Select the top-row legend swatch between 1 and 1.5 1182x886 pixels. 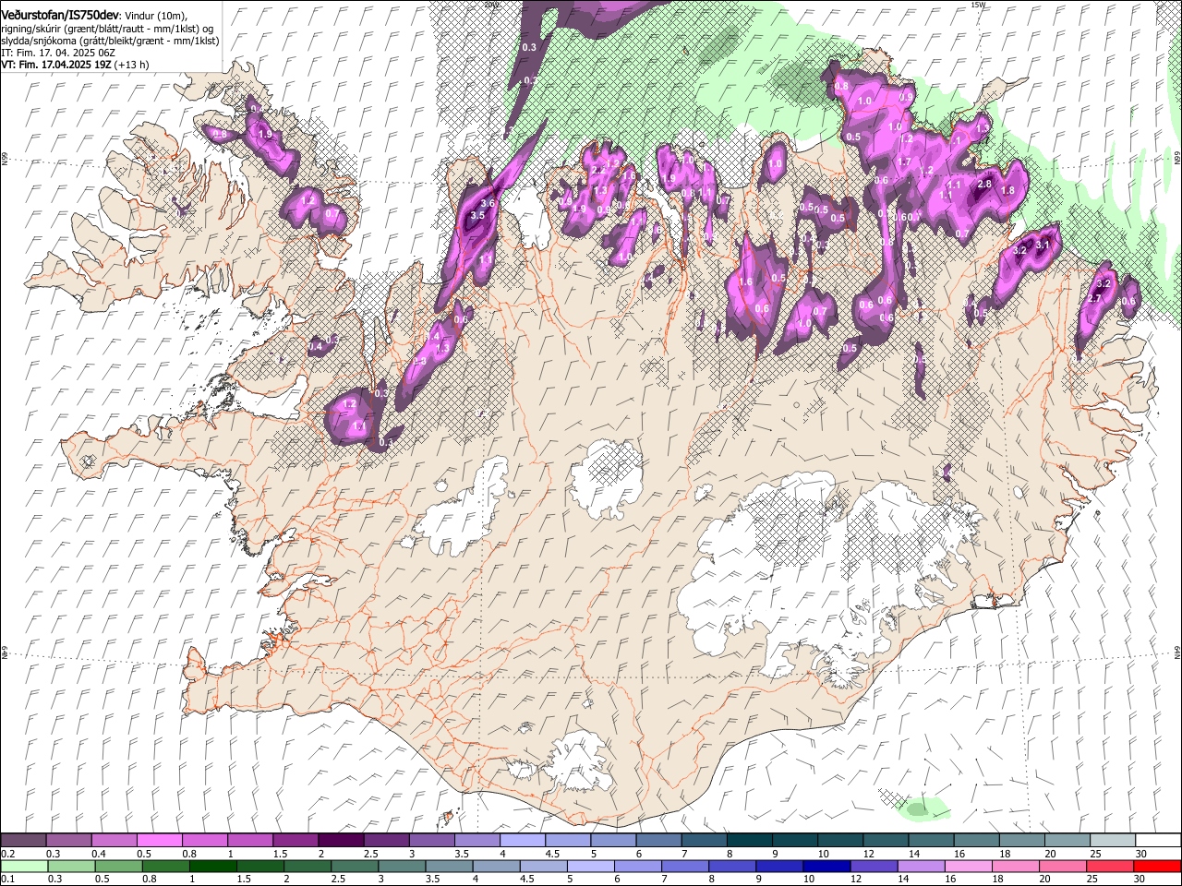250,841
